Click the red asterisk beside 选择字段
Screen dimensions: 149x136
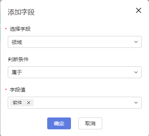(6, 29)
